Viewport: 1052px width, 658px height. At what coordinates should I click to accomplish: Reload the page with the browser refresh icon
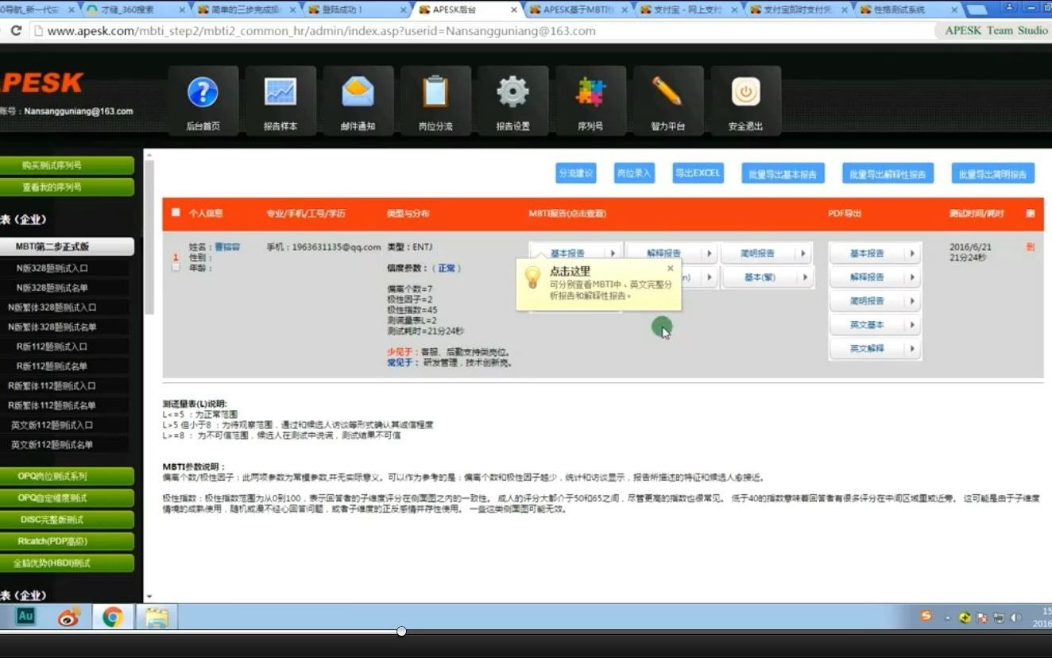[x=16, y=31]
